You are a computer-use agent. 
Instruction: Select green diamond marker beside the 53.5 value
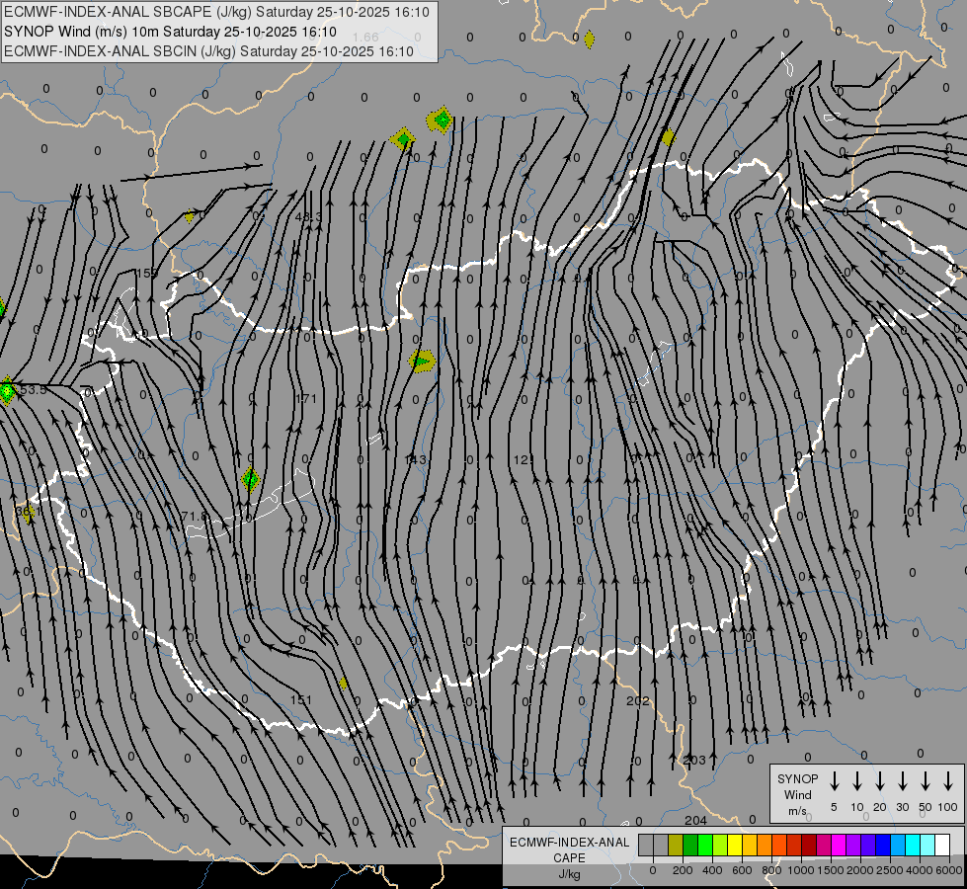[7, 390]
